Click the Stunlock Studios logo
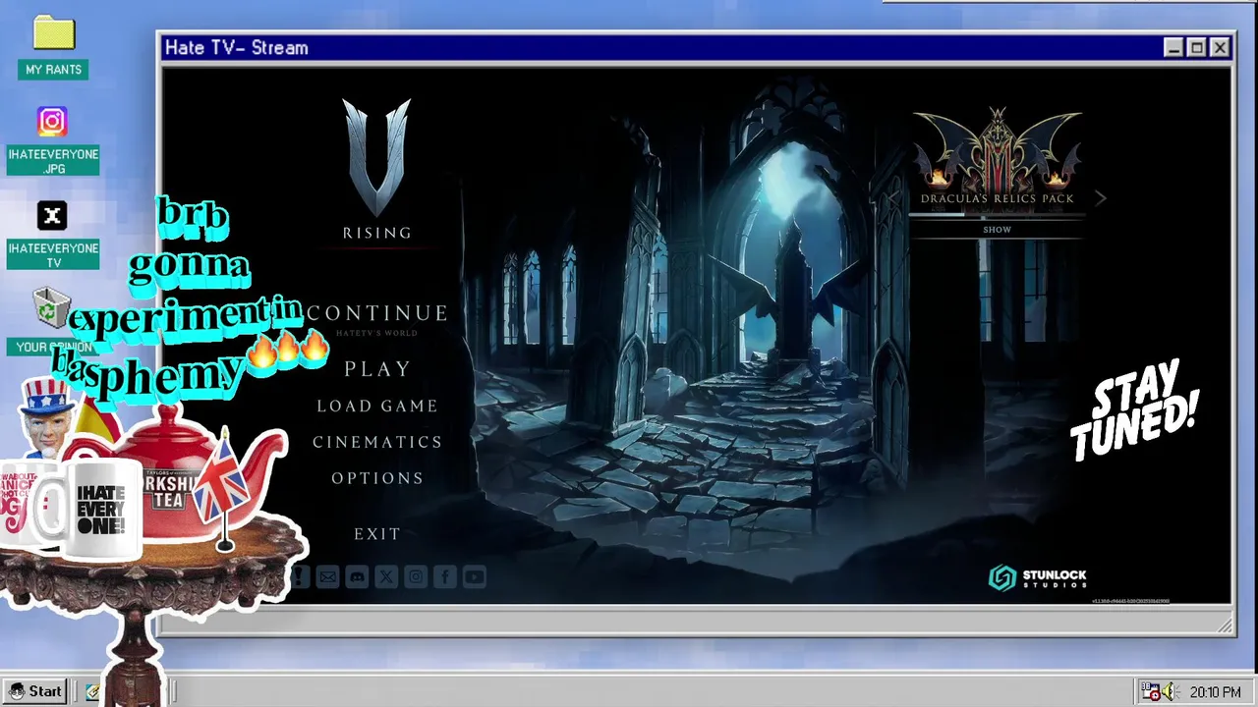 pyautogui.click(x=1038, y=577)
